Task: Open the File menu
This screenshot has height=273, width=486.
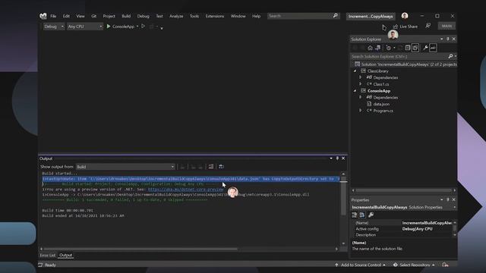Action: tap(53, 16)
